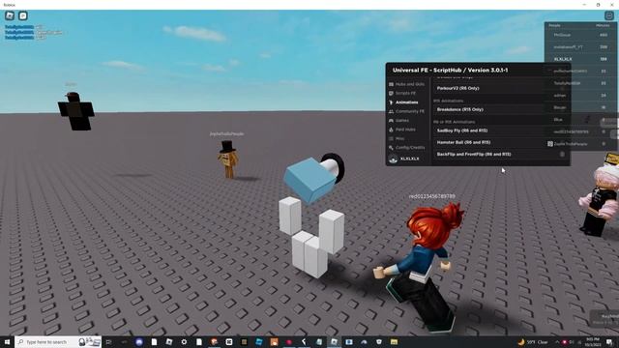Open the weather widget on taskbar
This screenshot has height=348, width=619.
pos(533,341)
